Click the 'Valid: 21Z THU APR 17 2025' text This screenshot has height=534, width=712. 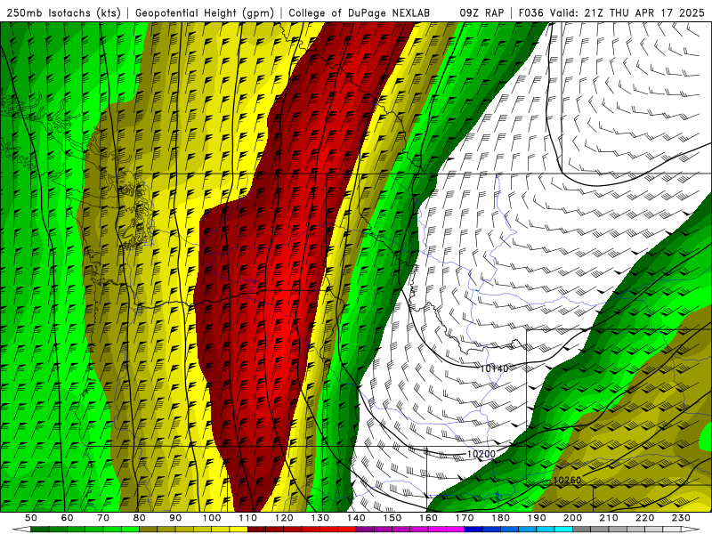point(627,12)
